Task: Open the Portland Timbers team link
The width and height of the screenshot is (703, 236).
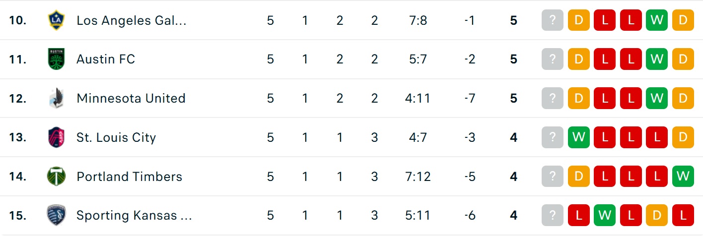Action: [130, 177]
